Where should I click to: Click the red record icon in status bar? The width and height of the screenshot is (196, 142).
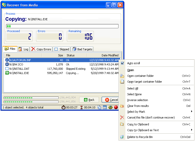click(x=116, y=107)
